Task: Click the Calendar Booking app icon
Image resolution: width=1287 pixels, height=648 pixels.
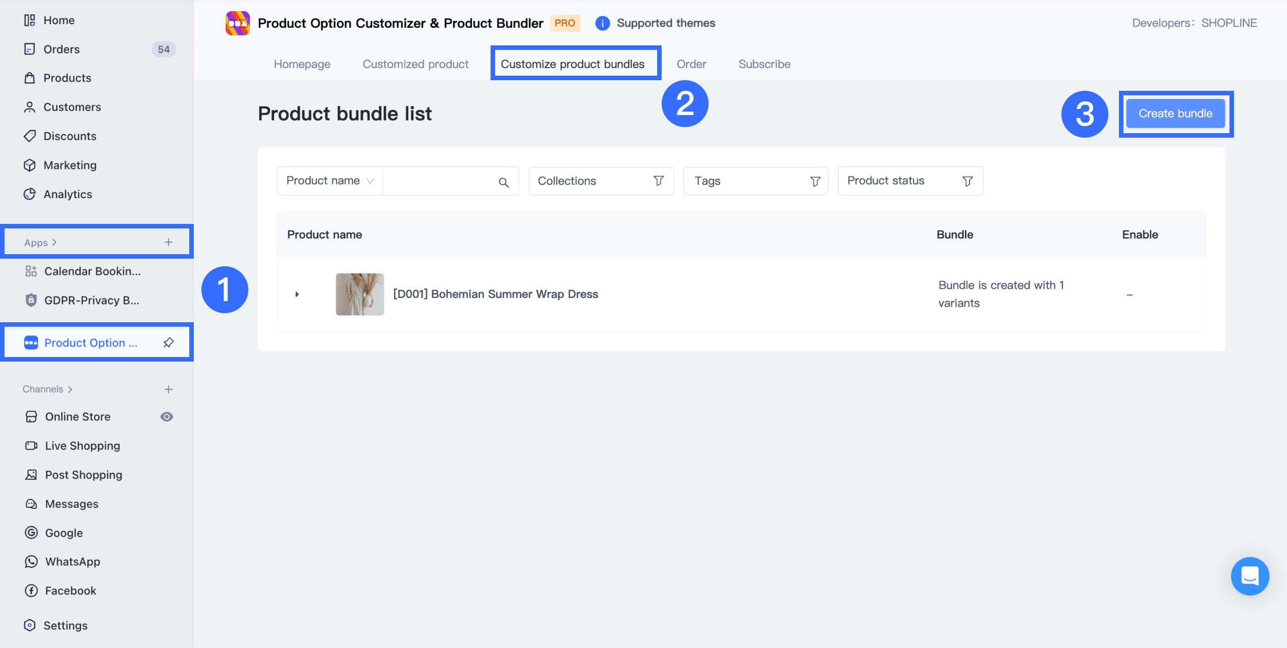Action: point(31,271)
